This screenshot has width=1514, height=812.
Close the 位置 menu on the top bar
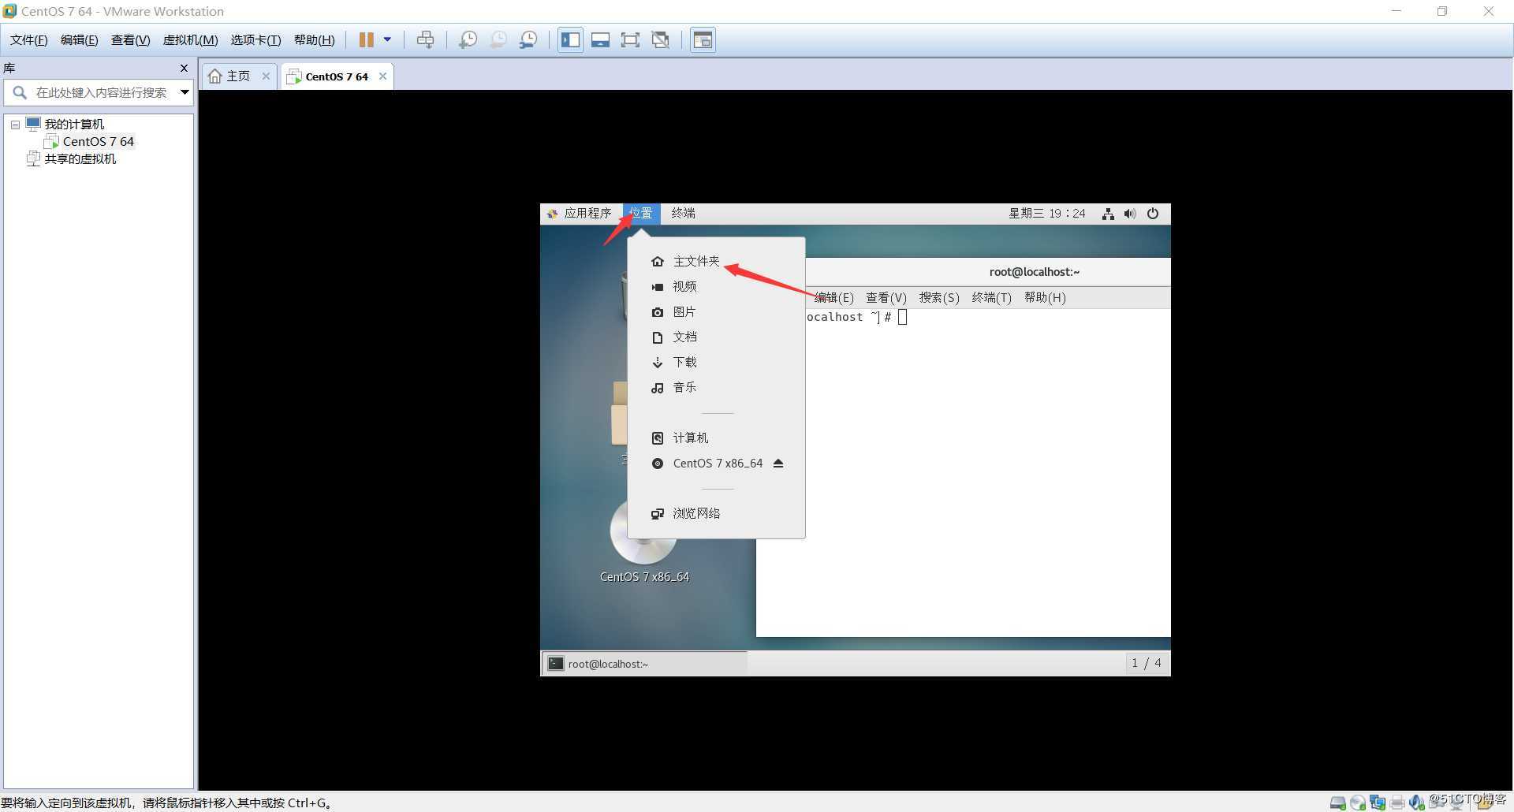click(x=640, y=214)
